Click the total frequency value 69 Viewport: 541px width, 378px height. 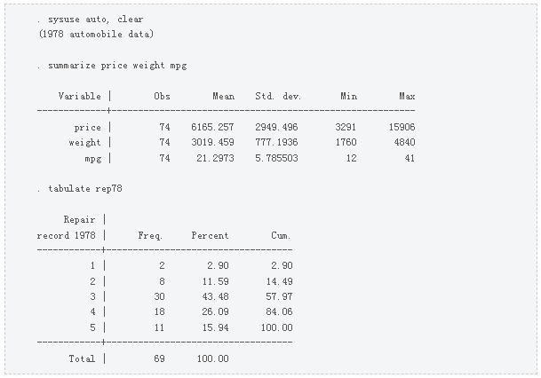(x=159, y=358)
